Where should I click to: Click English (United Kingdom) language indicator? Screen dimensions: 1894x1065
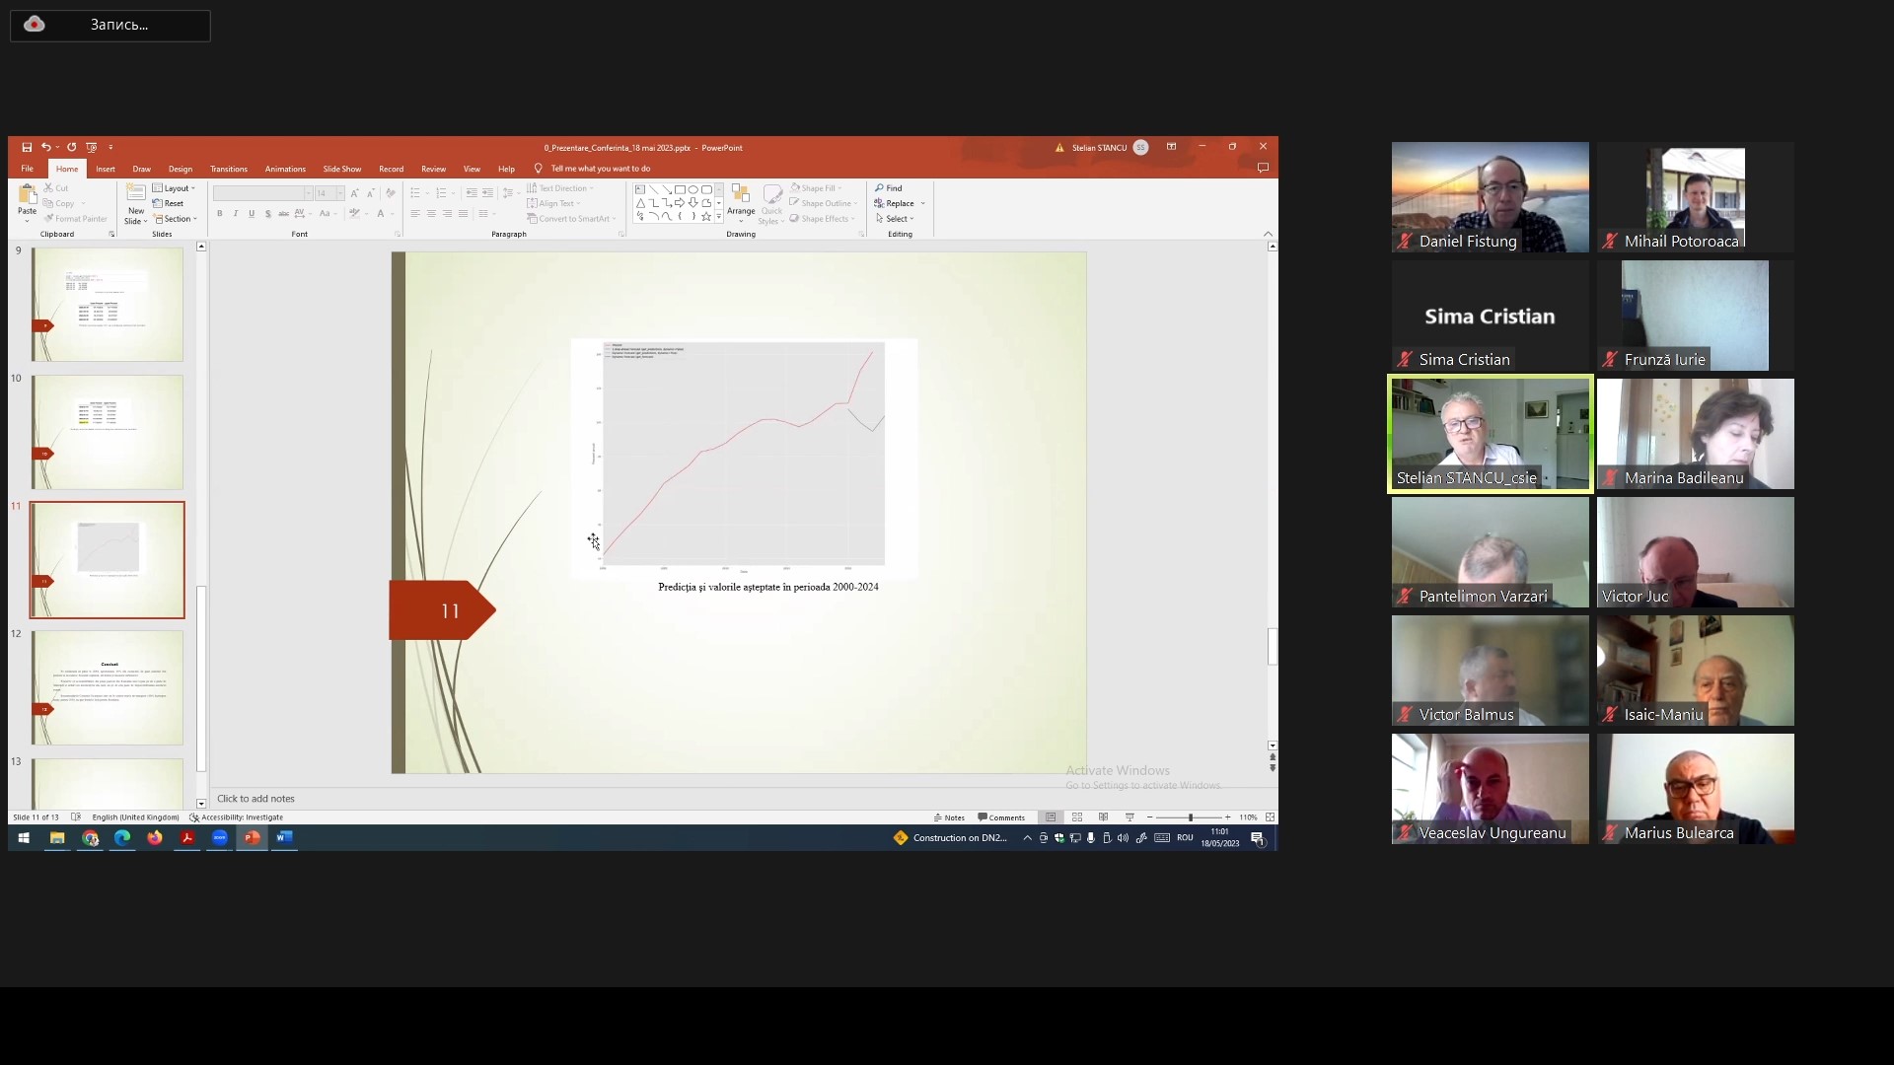click(136, 817)
